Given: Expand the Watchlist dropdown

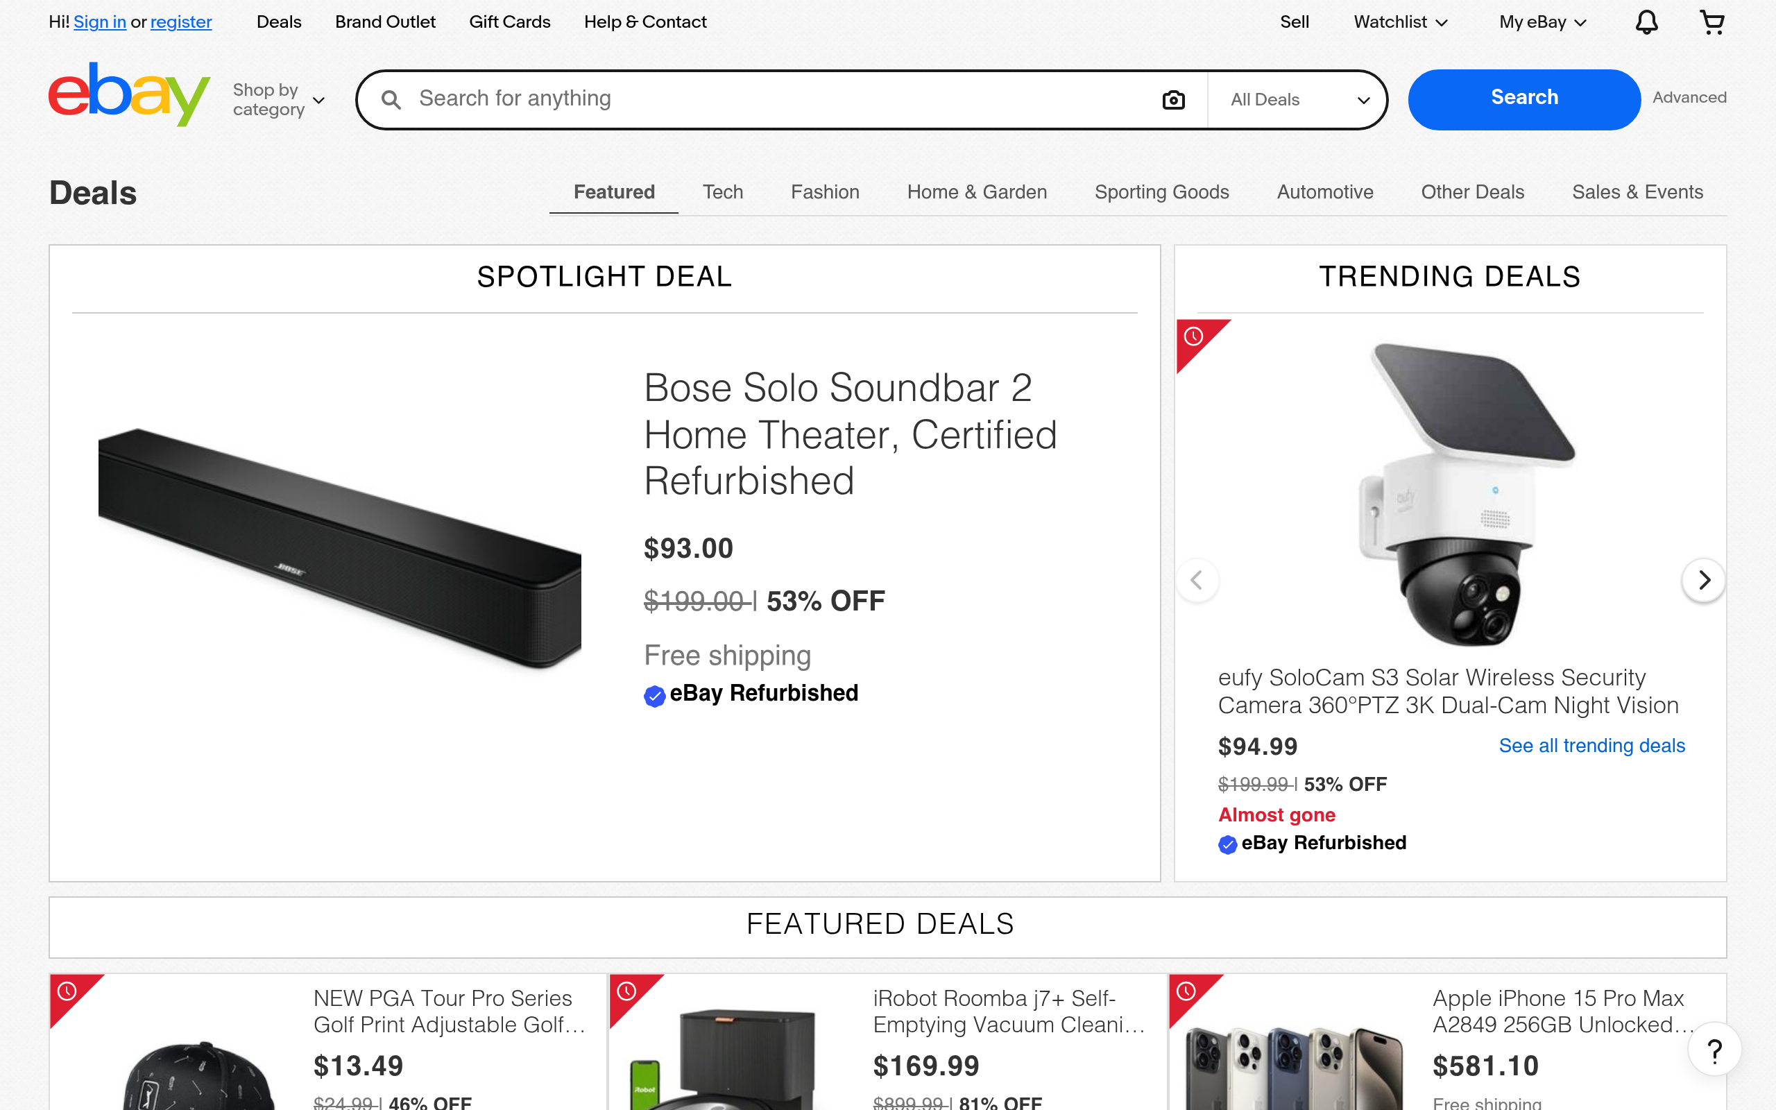Looking at the screenshot, I should click(x=1399, y=22).
